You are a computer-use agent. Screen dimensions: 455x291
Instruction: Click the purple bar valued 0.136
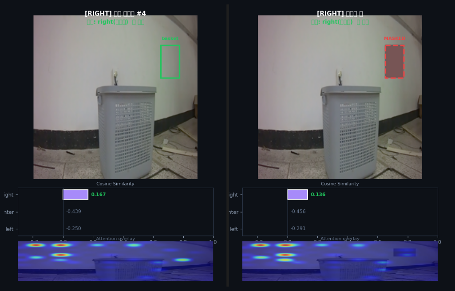297,194
